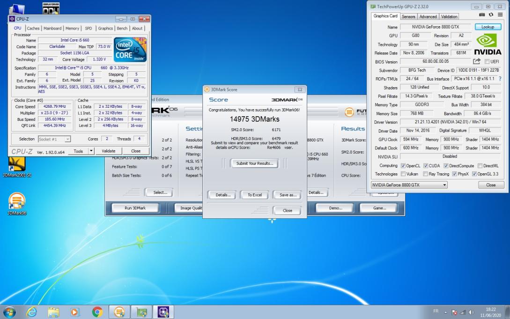Click Run 3DMark button
510x319 pixels.
135,208
